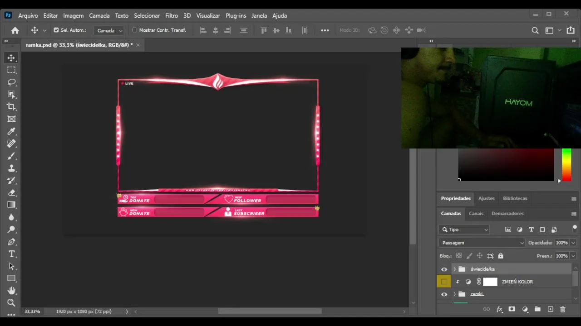Open the Camada auto-select dropdown

tap(109, 30)
